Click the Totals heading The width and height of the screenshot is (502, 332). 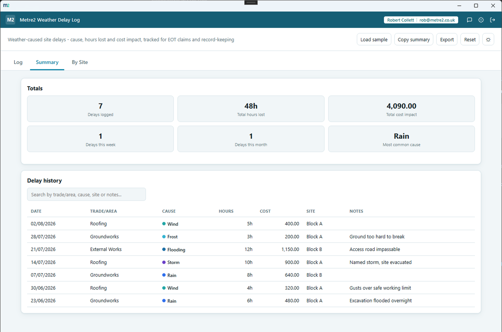(x=35, y=88)
